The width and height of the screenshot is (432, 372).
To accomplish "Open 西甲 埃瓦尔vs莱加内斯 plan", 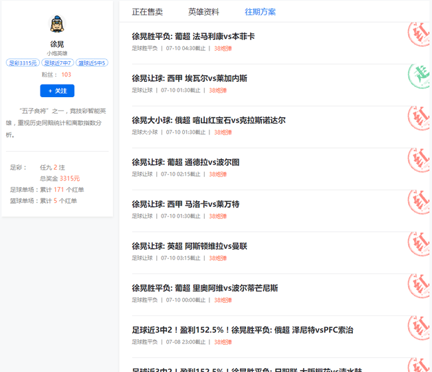I will [x=189, y=79].
